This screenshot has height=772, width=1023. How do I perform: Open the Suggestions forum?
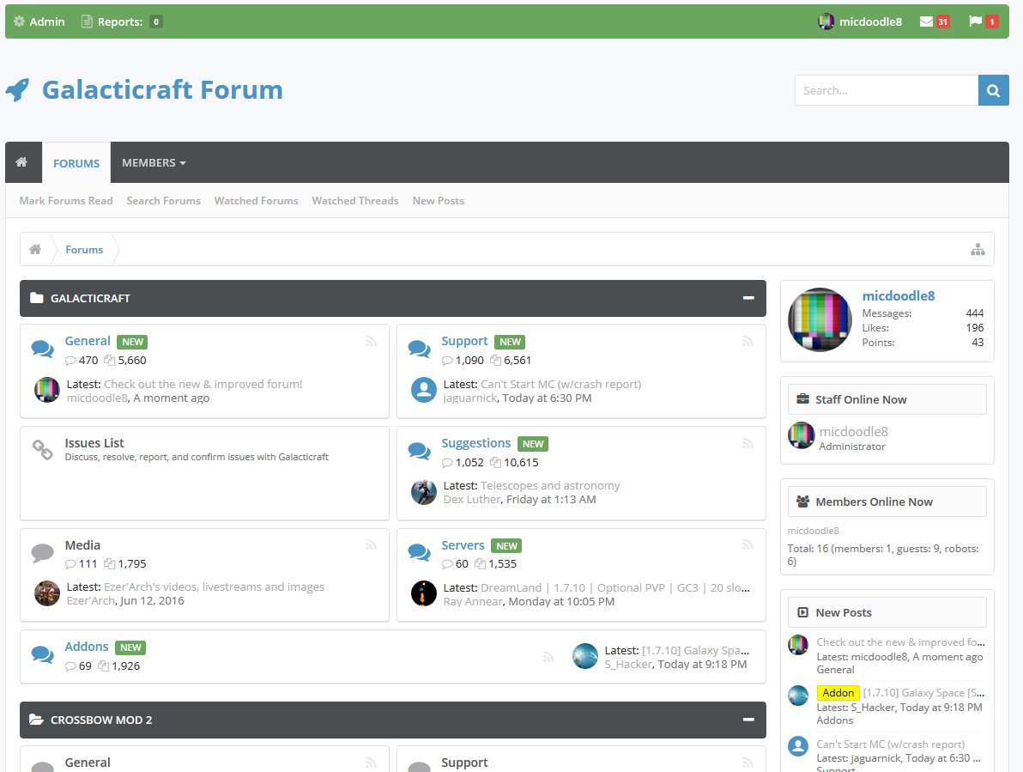tap(475, 443)
